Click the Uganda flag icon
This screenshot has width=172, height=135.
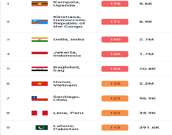tap(40, 4)
